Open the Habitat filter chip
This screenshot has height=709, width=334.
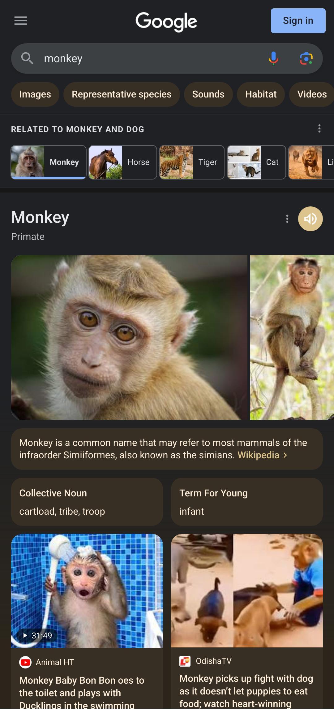point(261,94)
